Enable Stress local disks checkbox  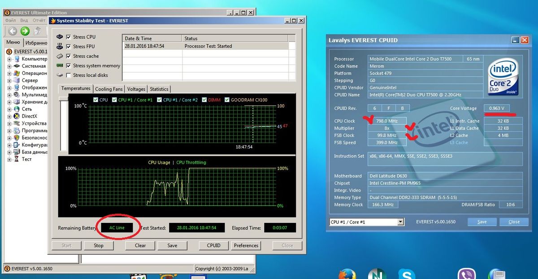coord(69,75)
